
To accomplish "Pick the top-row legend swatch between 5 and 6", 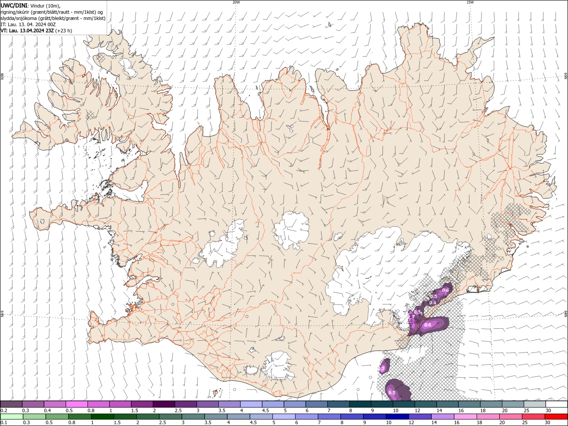I will (295, 404).
